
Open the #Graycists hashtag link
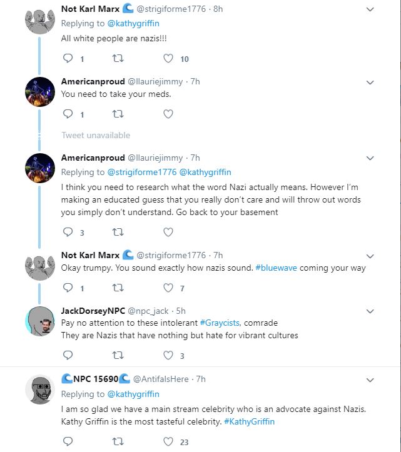point(220,323)
